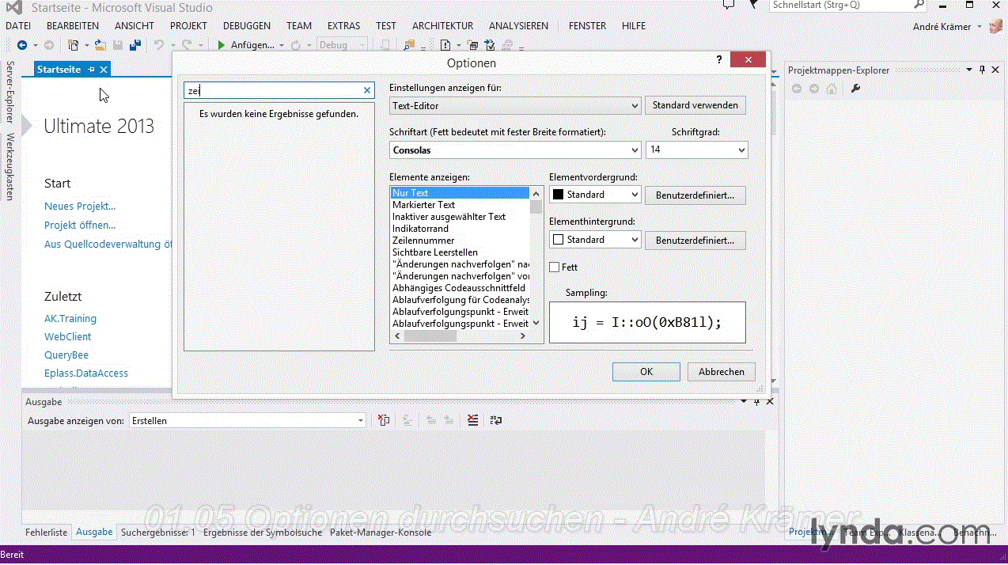Screen dimensions: 1008x565
Task: Click the Schnellstart magnifier icon
Action: pyautogui.click(x=919, y=5)
